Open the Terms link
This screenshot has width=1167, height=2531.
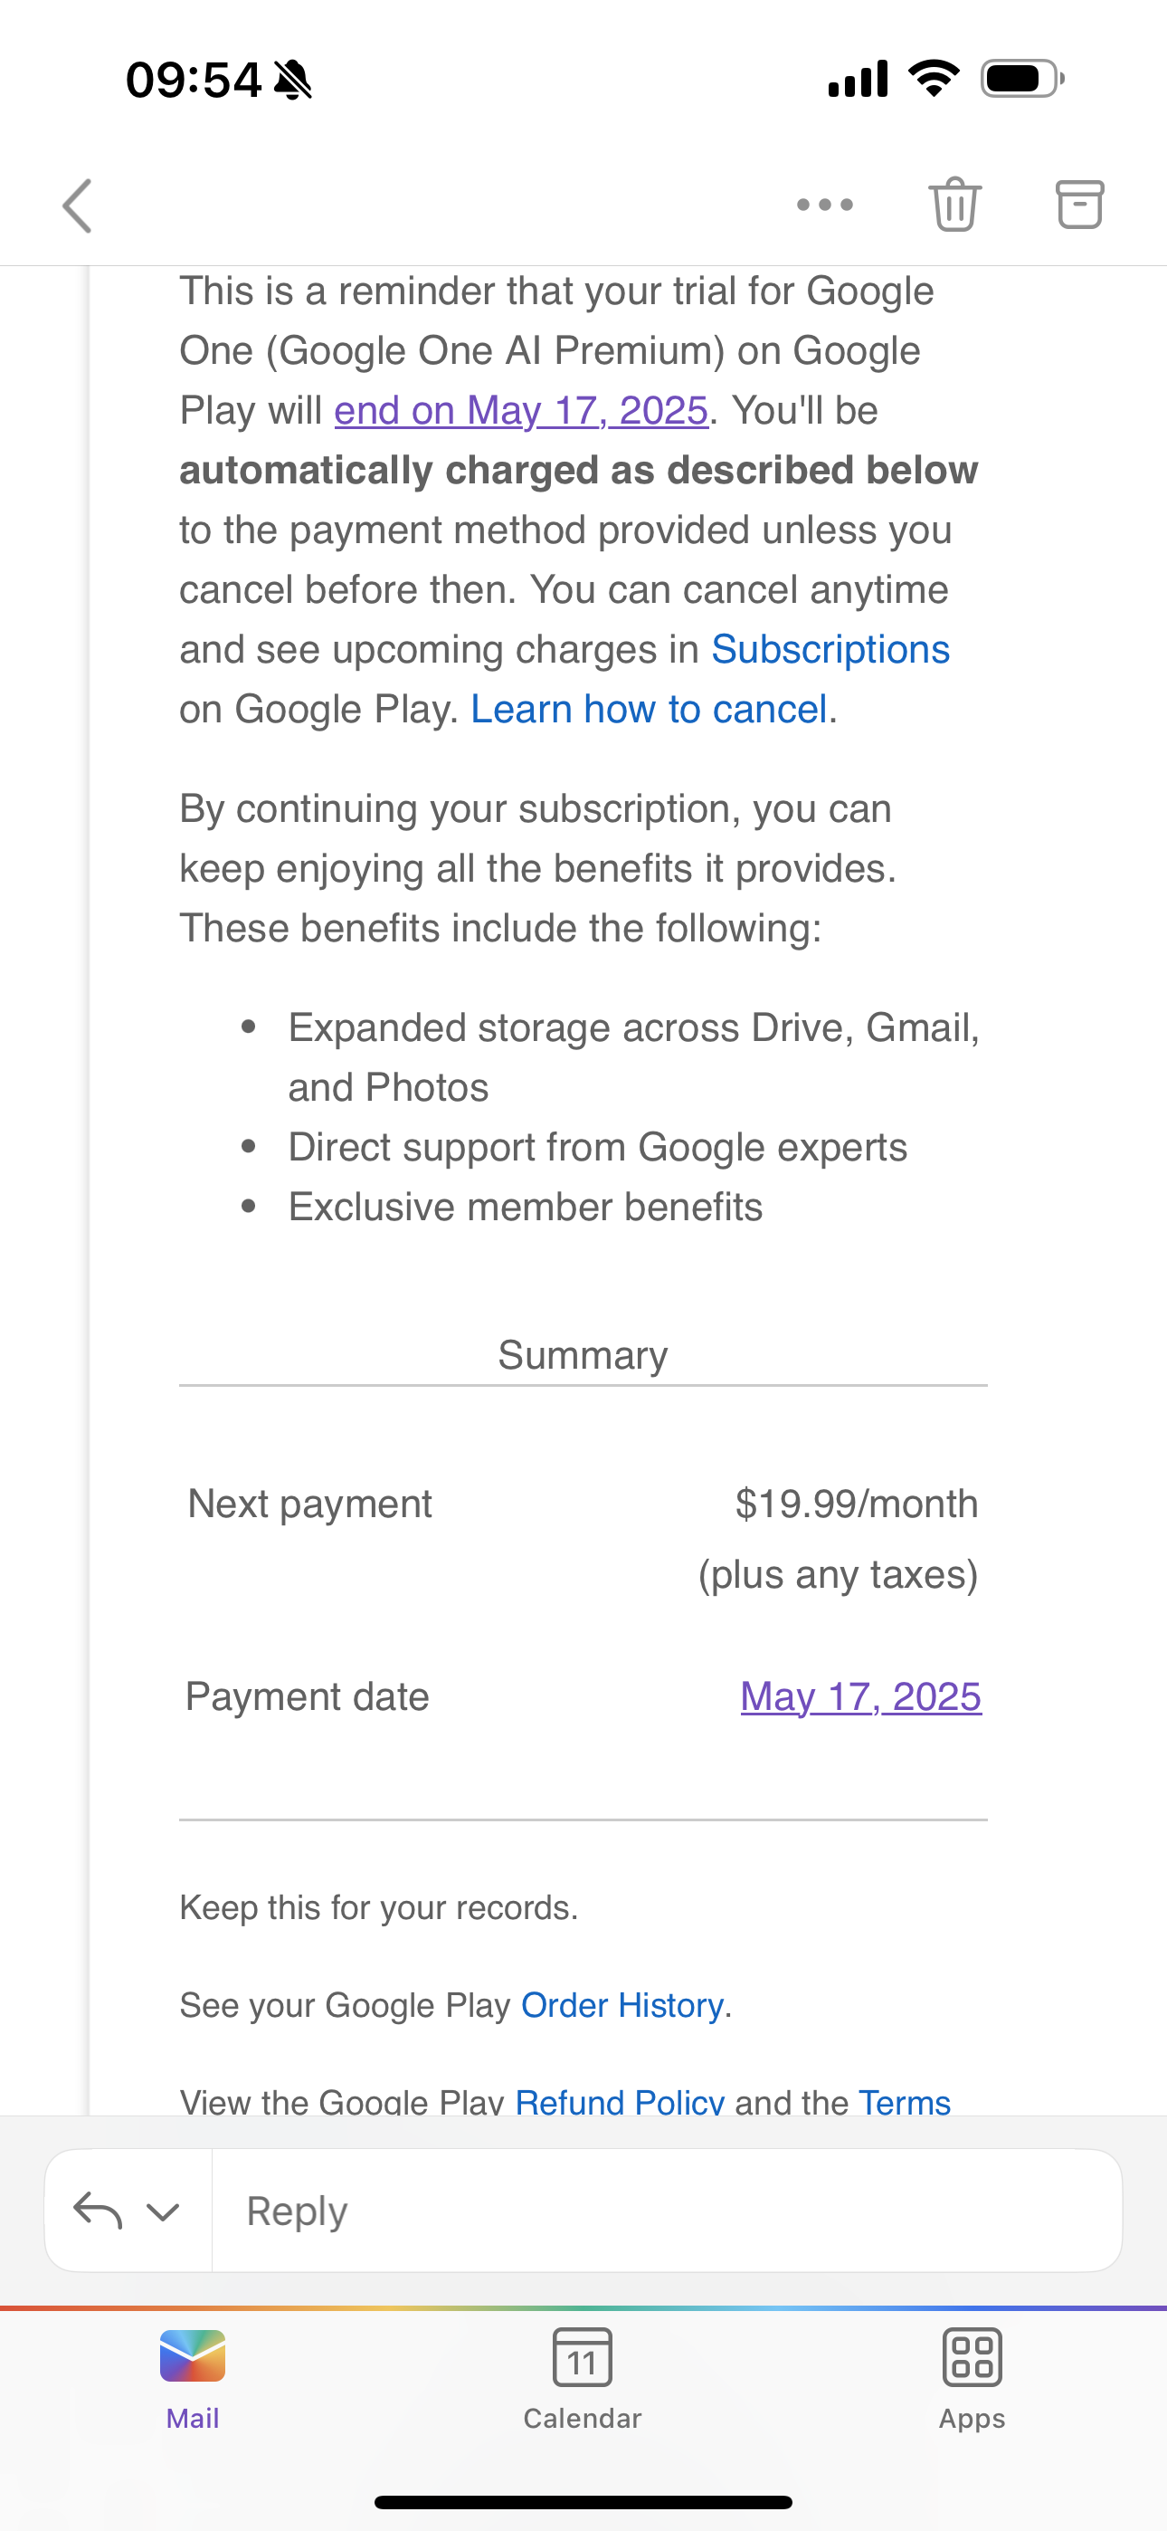(x=905, y=2102)
